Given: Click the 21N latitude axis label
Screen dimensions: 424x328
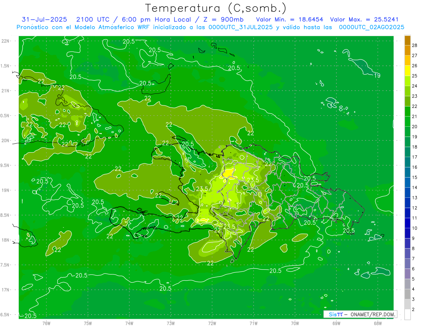Looking at the screenshot, I should coord(5,91).
